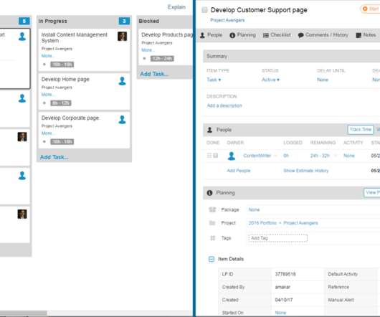Open the Notes tab
Image resolution: width=380 pixels, height=317 pixels.
point(366,35)
